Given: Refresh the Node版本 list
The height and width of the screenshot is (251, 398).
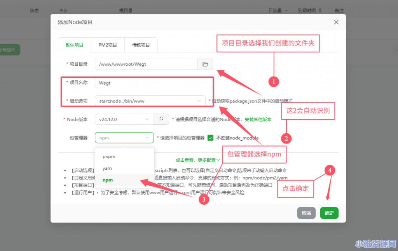Looking at the screenshot, I should [161, 119].
